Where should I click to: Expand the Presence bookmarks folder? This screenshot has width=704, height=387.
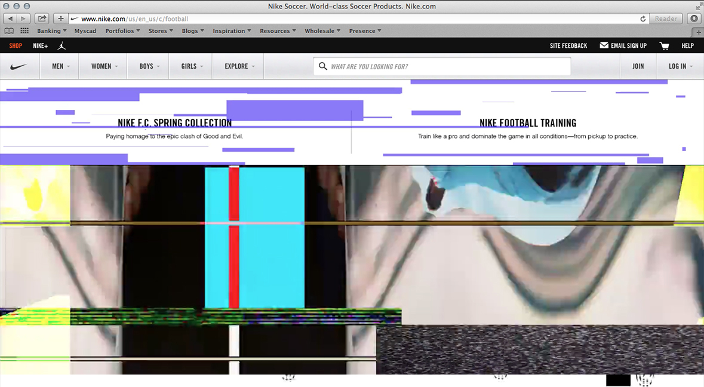tap(365, 31)
